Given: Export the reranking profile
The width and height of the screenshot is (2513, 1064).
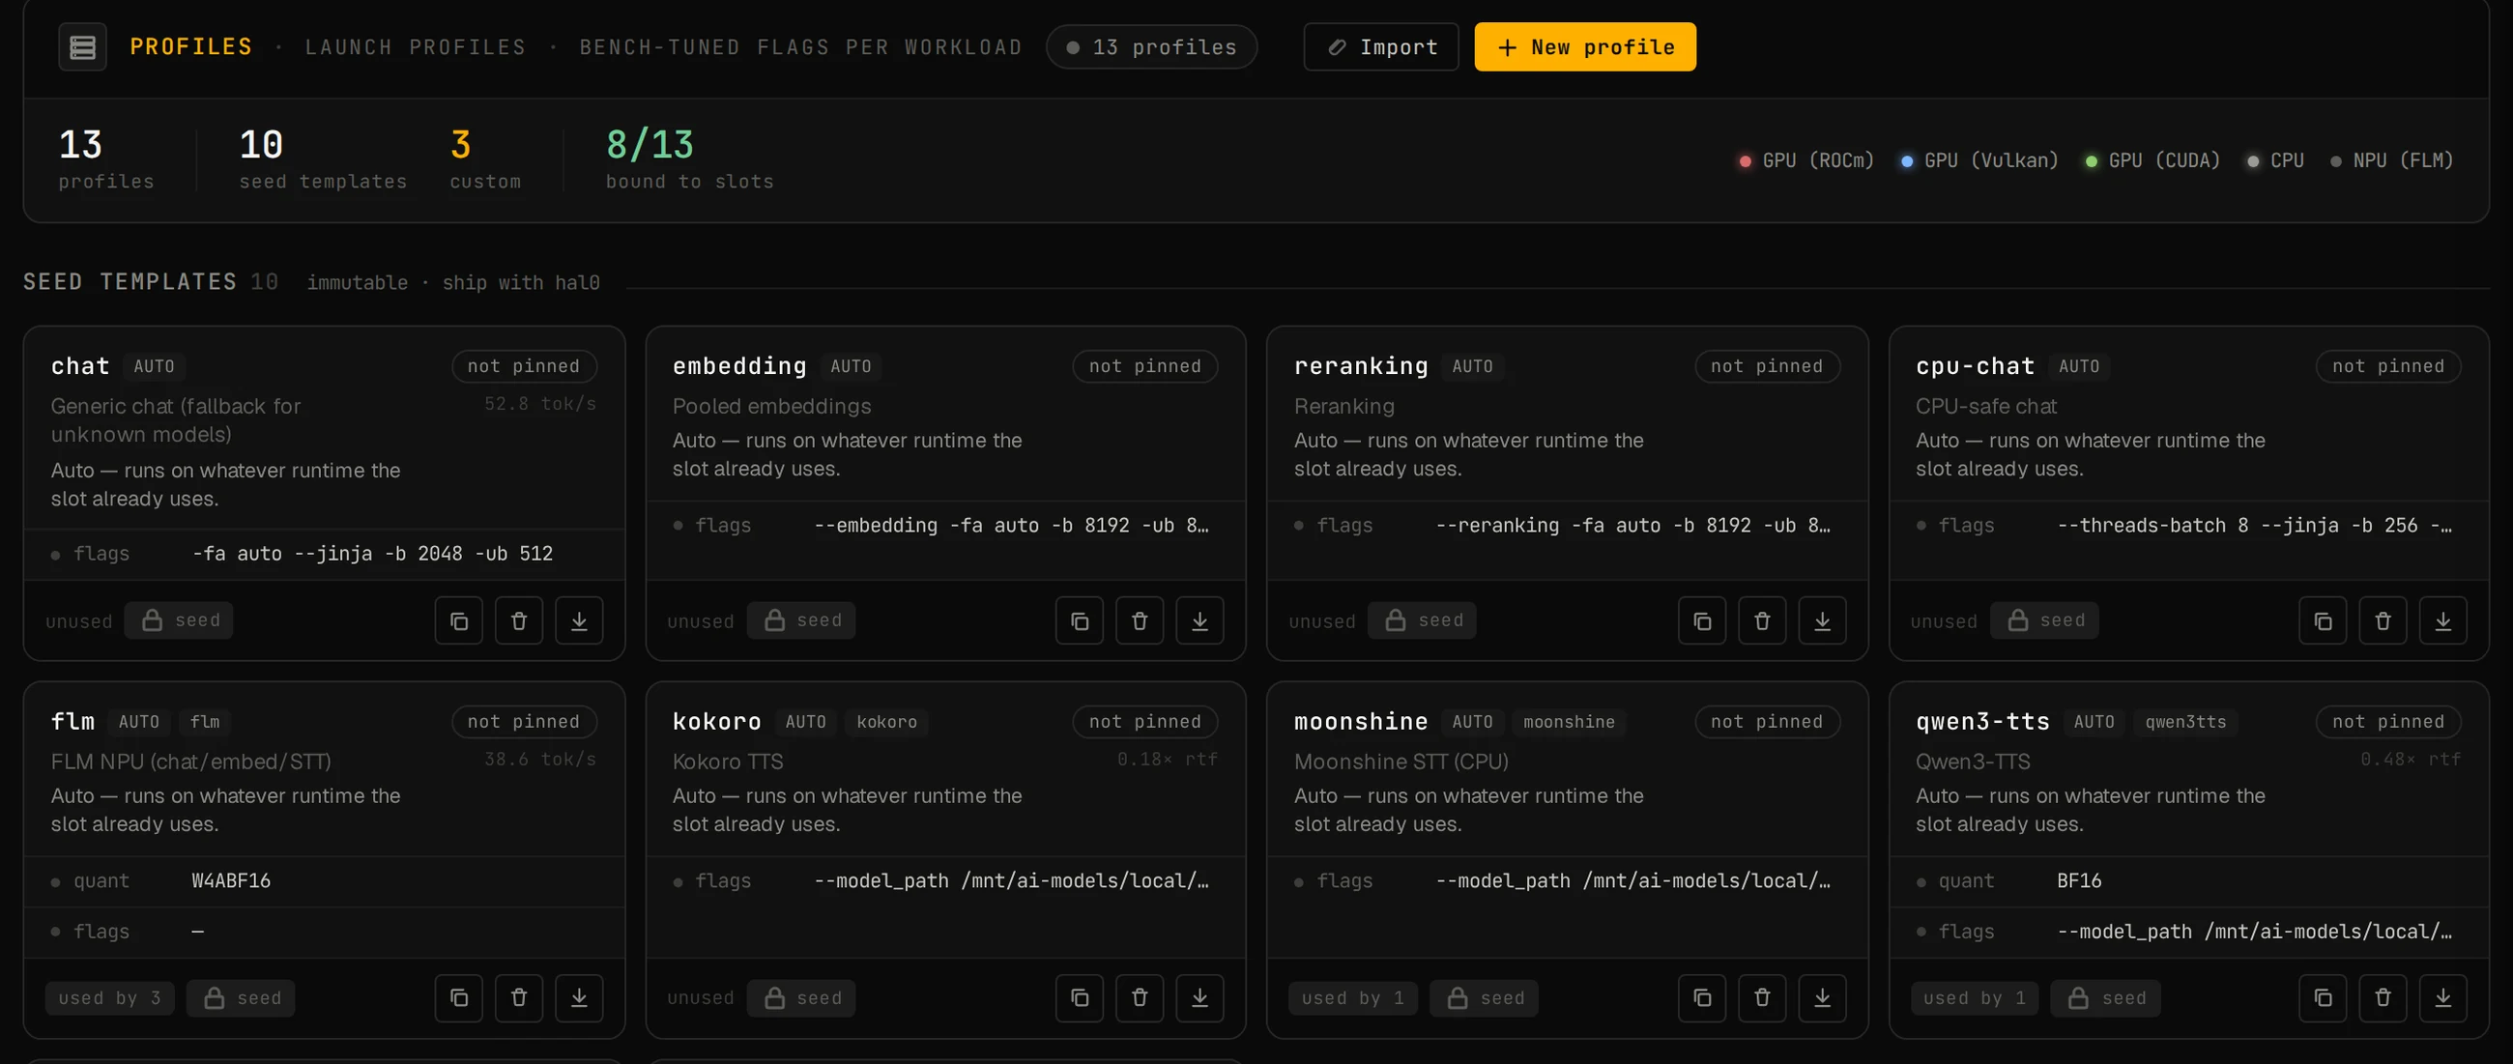Looking at the screenshot, I should pos(1822,621).
